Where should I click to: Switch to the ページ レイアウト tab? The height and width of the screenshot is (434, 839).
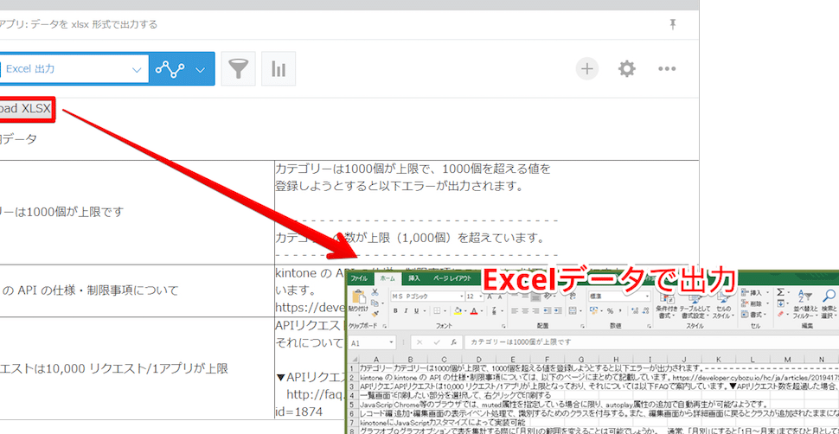(x=452, y=278)
